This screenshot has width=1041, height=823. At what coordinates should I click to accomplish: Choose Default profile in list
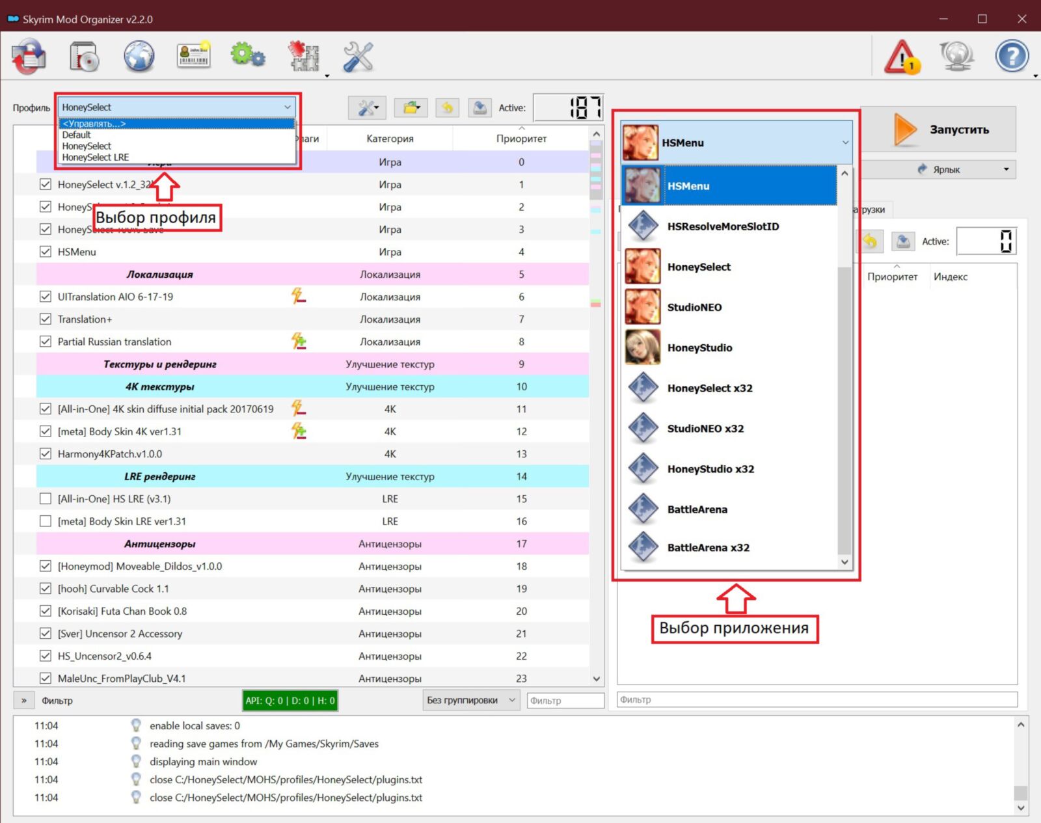(x=176, y=135)
